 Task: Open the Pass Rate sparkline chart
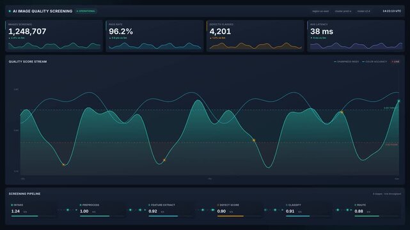point(155,46)
